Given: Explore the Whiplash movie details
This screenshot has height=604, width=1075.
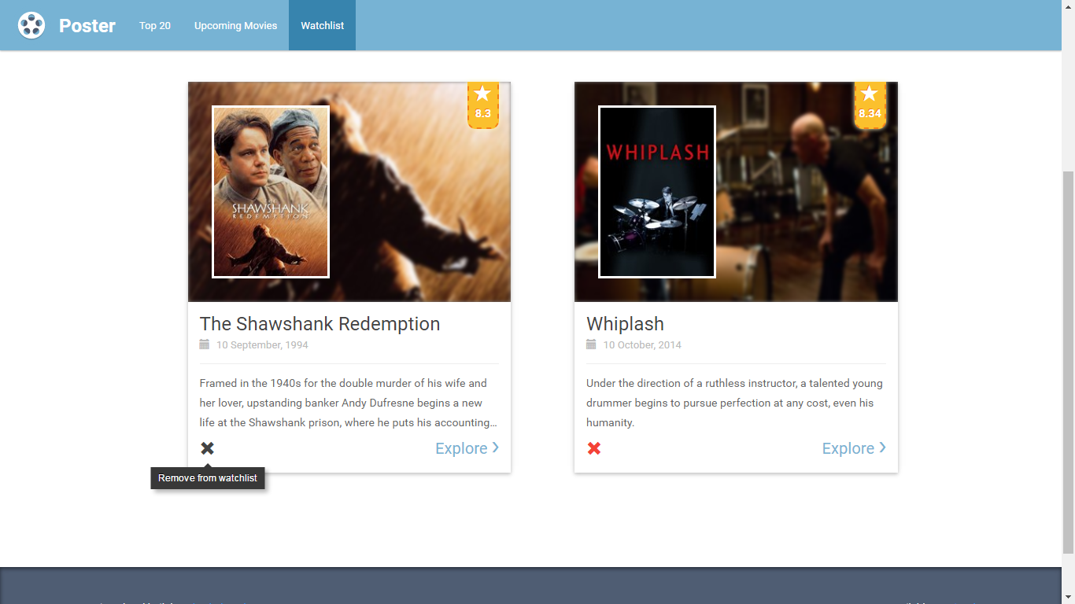Looking at the screenshot, I should click(x=854, y=448).
